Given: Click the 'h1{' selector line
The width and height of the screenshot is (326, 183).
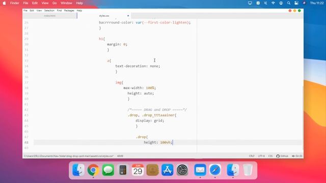Looking at the screenshot, I should tap(102, 39).
